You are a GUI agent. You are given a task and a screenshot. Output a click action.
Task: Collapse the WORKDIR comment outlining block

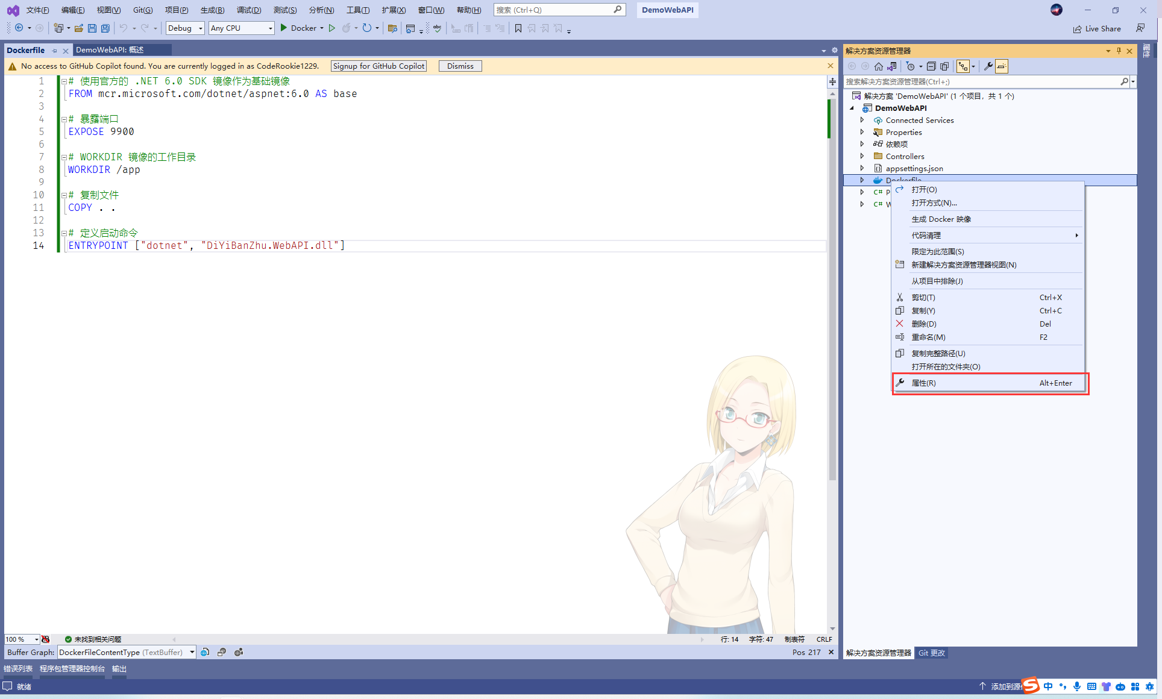pos(63,157)
